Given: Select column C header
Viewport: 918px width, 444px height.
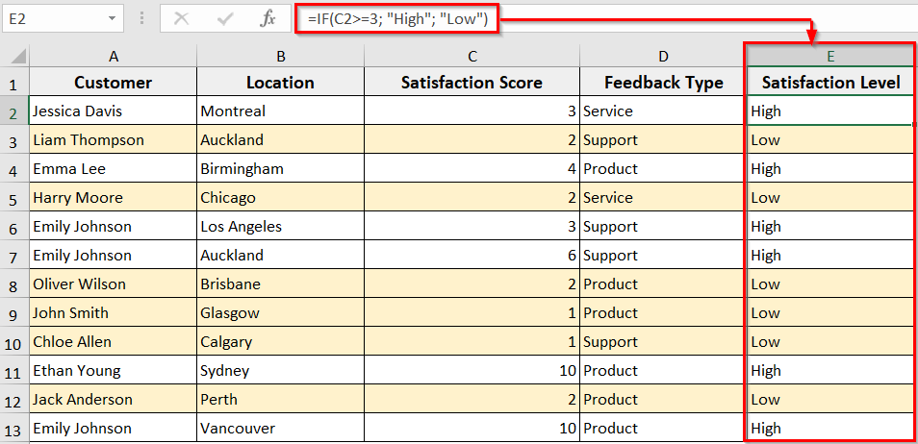Looking at the screenshot, I should click(472, 58).
